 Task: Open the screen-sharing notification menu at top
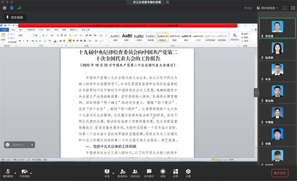click(167, 2)
